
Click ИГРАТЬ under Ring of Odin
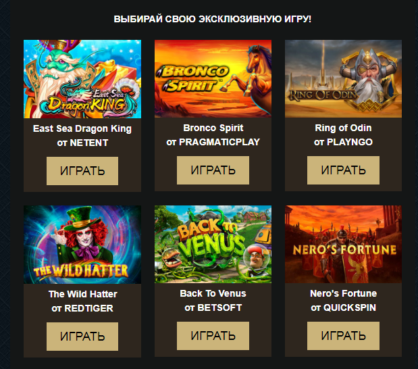coord(343,170)
